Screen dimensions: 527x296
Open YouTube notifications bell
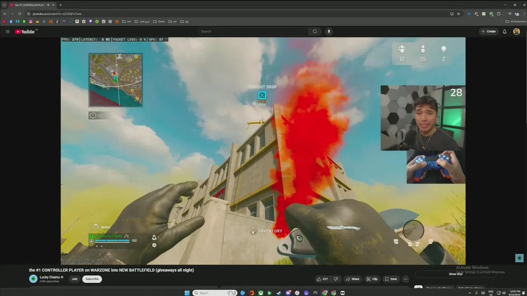504,31
